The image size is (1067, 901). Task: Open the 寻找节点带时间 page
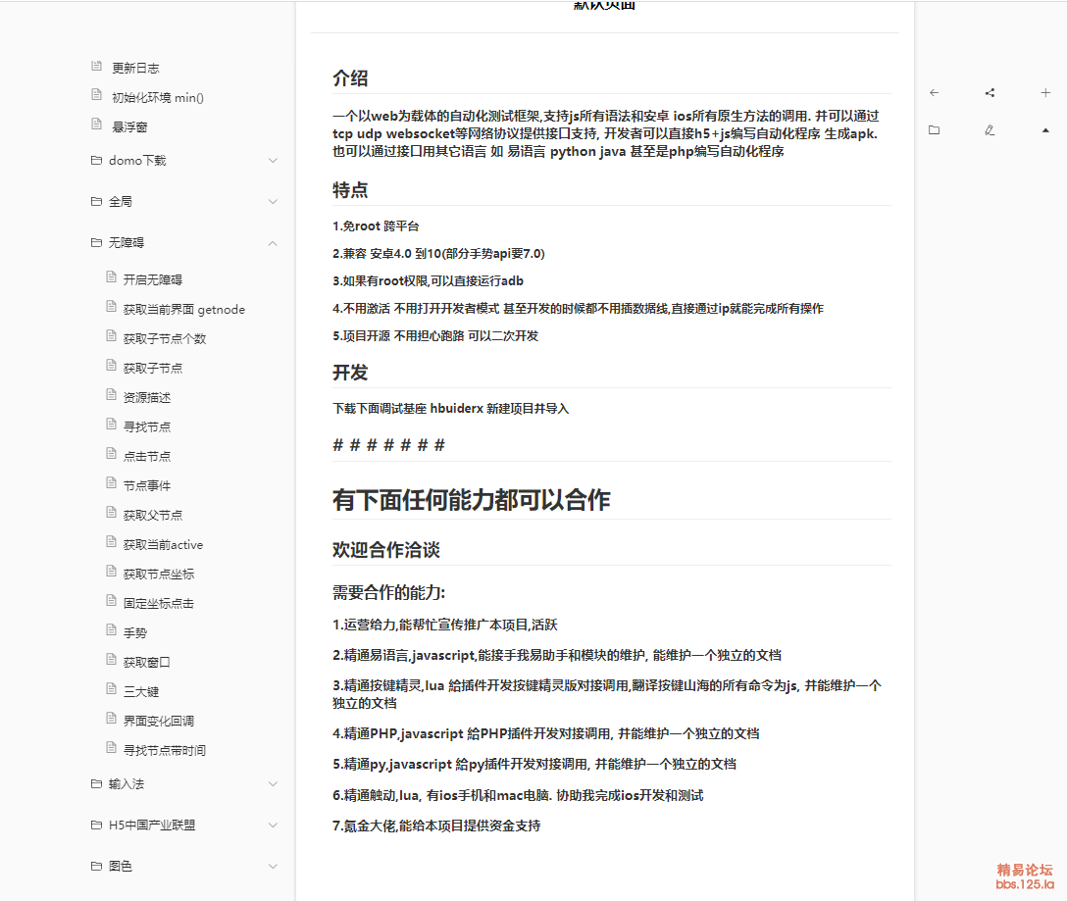[165, 750]
